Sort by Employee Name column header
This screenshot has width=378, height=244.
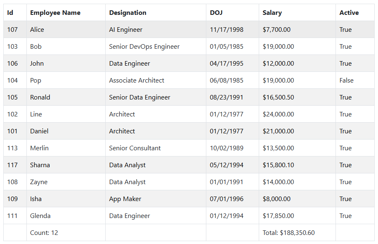(x=55, y=13)
